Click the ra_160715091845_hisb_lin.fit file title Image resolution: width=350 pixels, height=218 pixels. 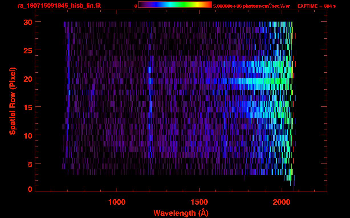point(59,6)
